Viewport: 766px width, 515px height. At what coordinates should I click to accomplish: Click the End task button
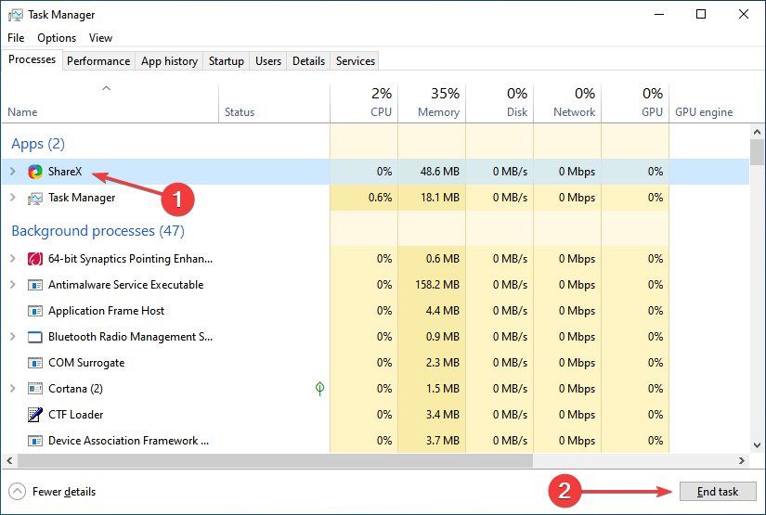pos(718,492)
